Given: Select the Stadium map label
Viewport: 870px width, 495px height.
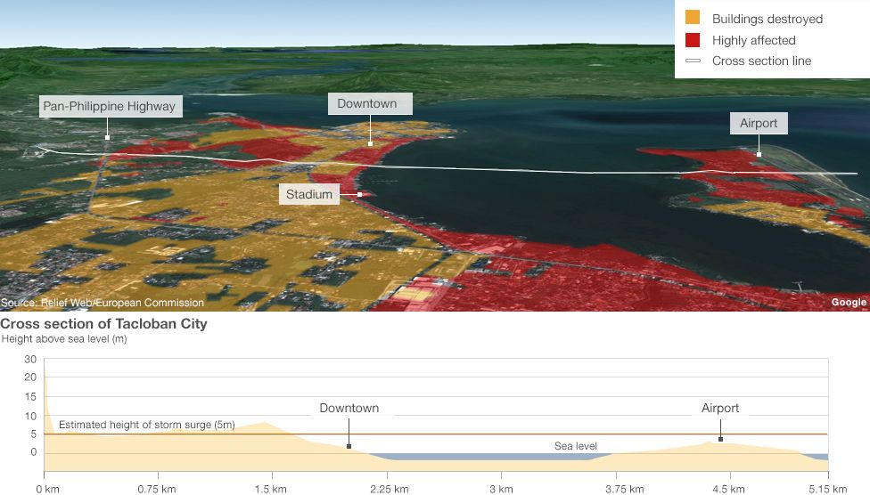Looking at the screenshot, I should (x=309, y=195).
